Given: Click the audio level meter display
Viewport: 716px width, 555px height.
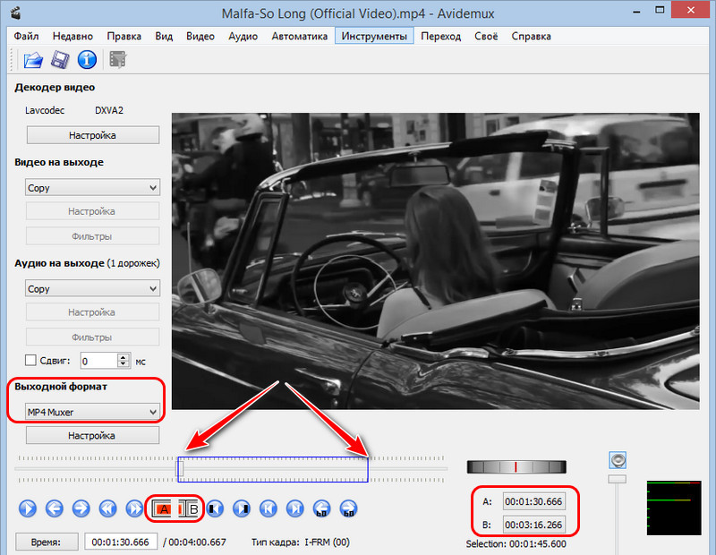Looking at the screenshot, I should [674, 508].
